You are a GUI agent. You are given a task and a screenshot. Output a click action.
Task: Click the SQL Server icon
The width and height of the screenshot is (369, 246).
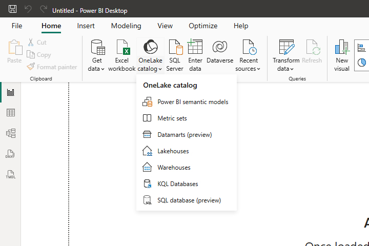(x=175, y=55)
